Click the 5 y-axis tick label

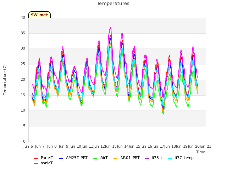pyautogui.click(x=24, y=126)
